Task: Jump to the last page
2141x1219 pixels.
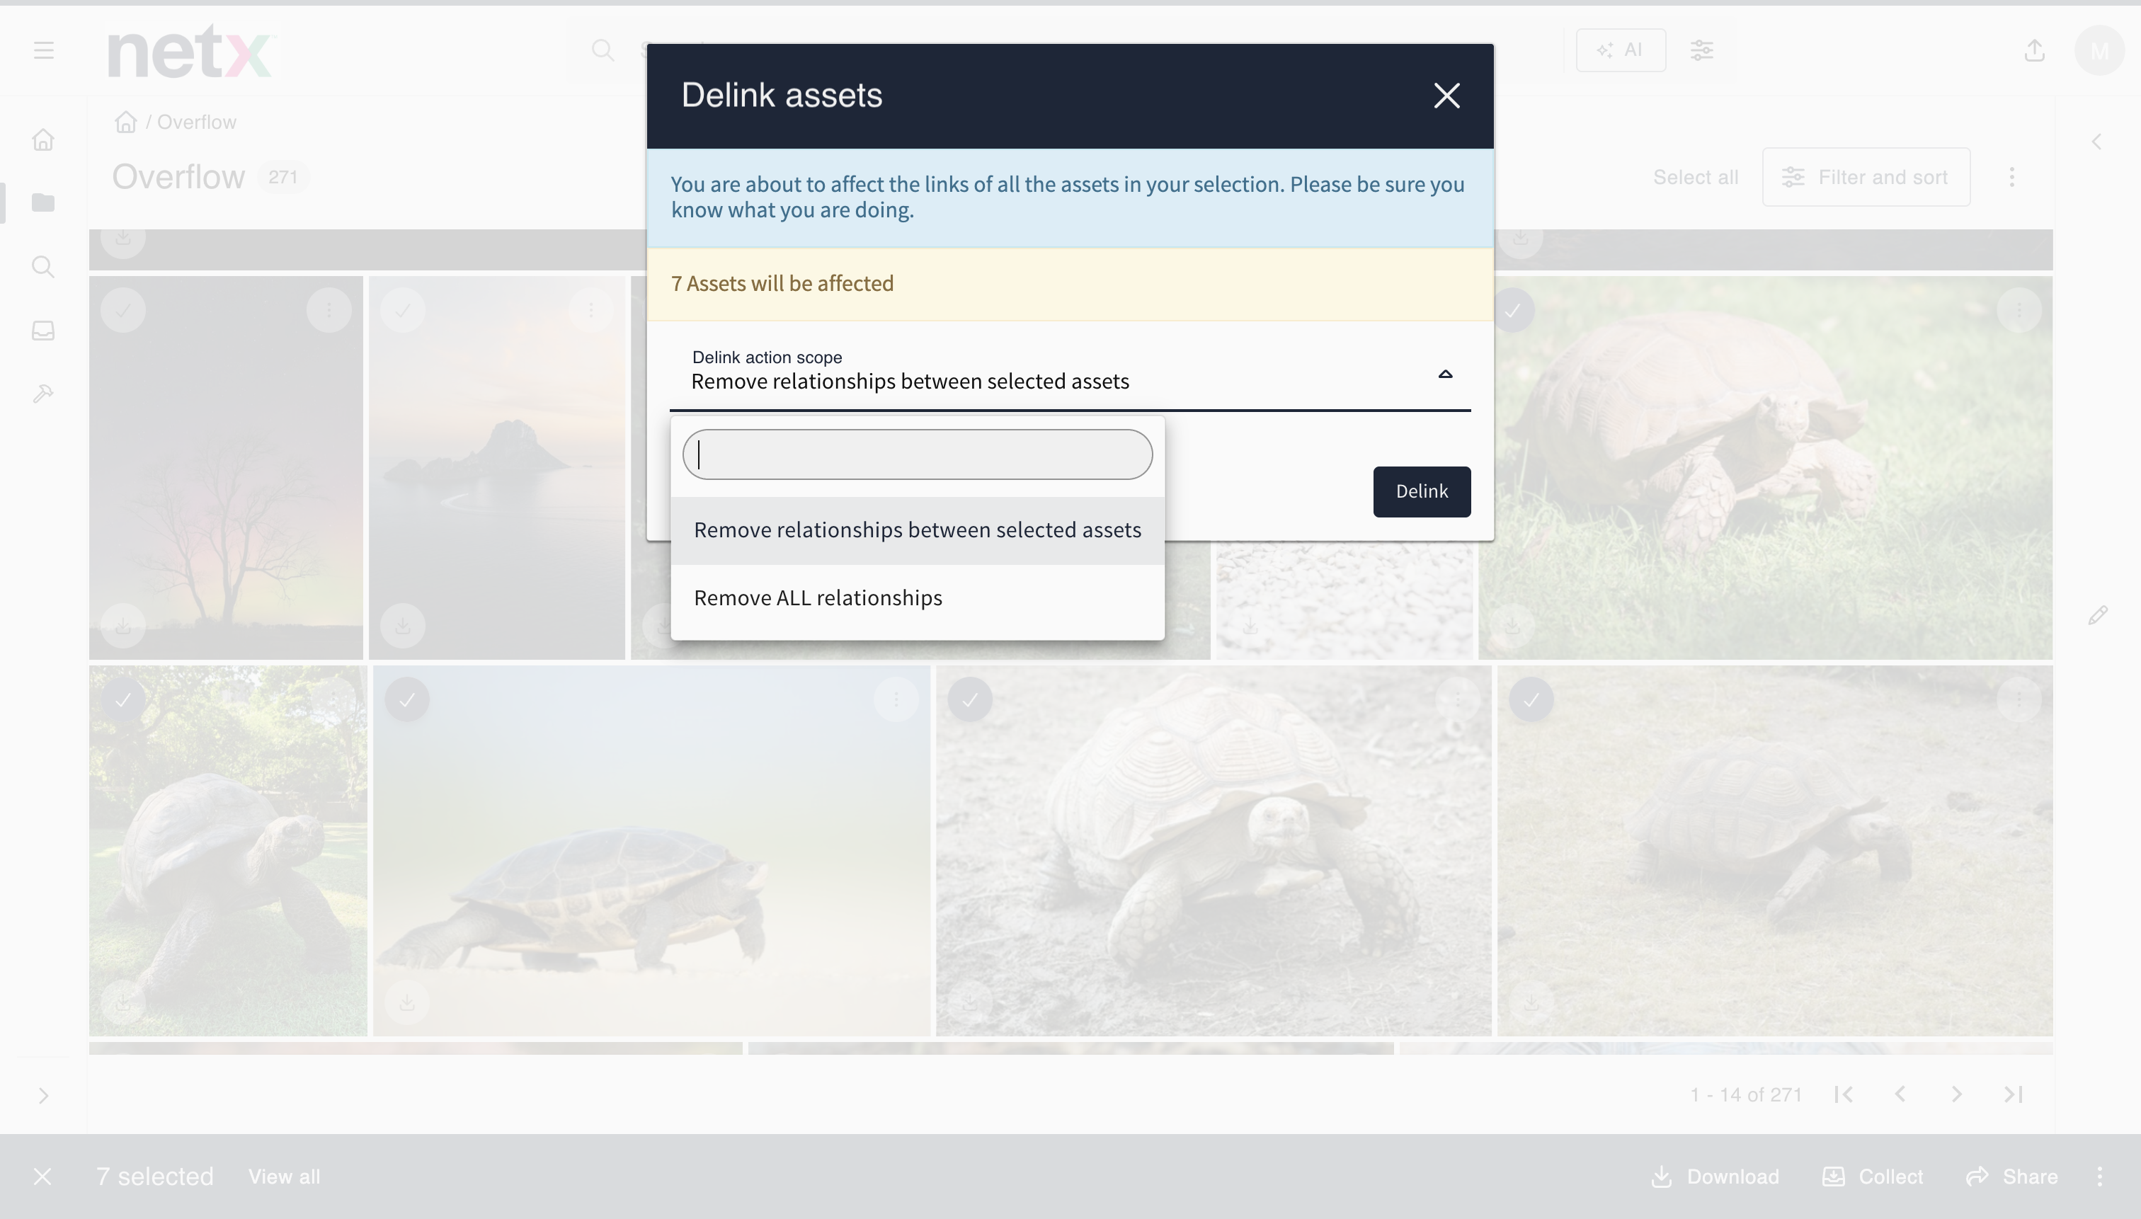Action: (2013, 1094)
